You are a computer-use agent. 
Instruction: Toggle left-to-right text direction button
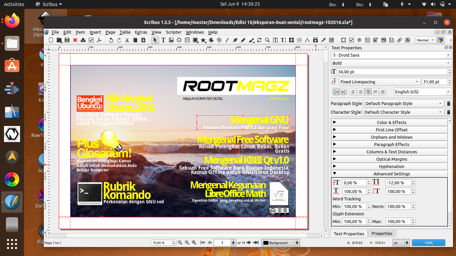[336, 92]
